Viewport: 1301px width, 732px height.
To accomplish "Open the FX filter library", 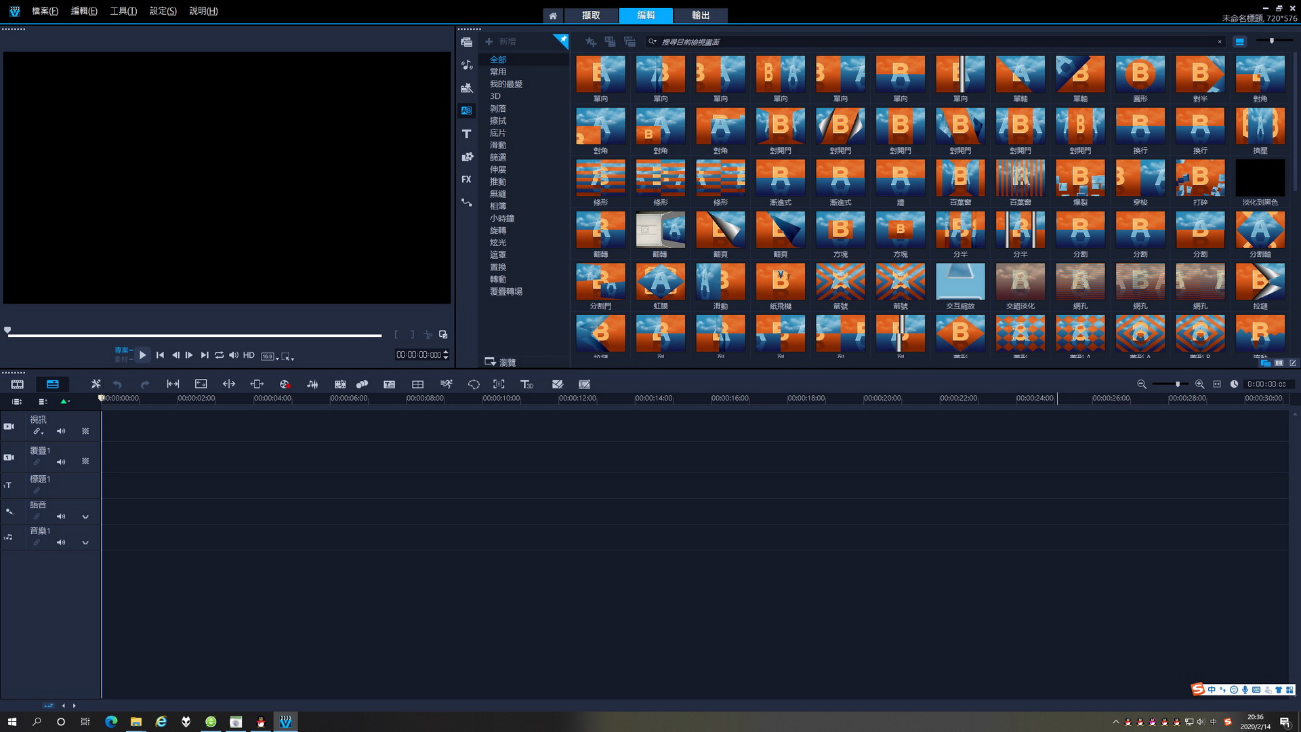I will tap(466, 180).
